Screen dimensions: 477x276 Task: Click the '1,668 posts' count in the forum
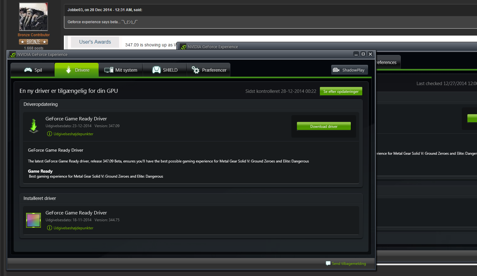tap(34, 48)
